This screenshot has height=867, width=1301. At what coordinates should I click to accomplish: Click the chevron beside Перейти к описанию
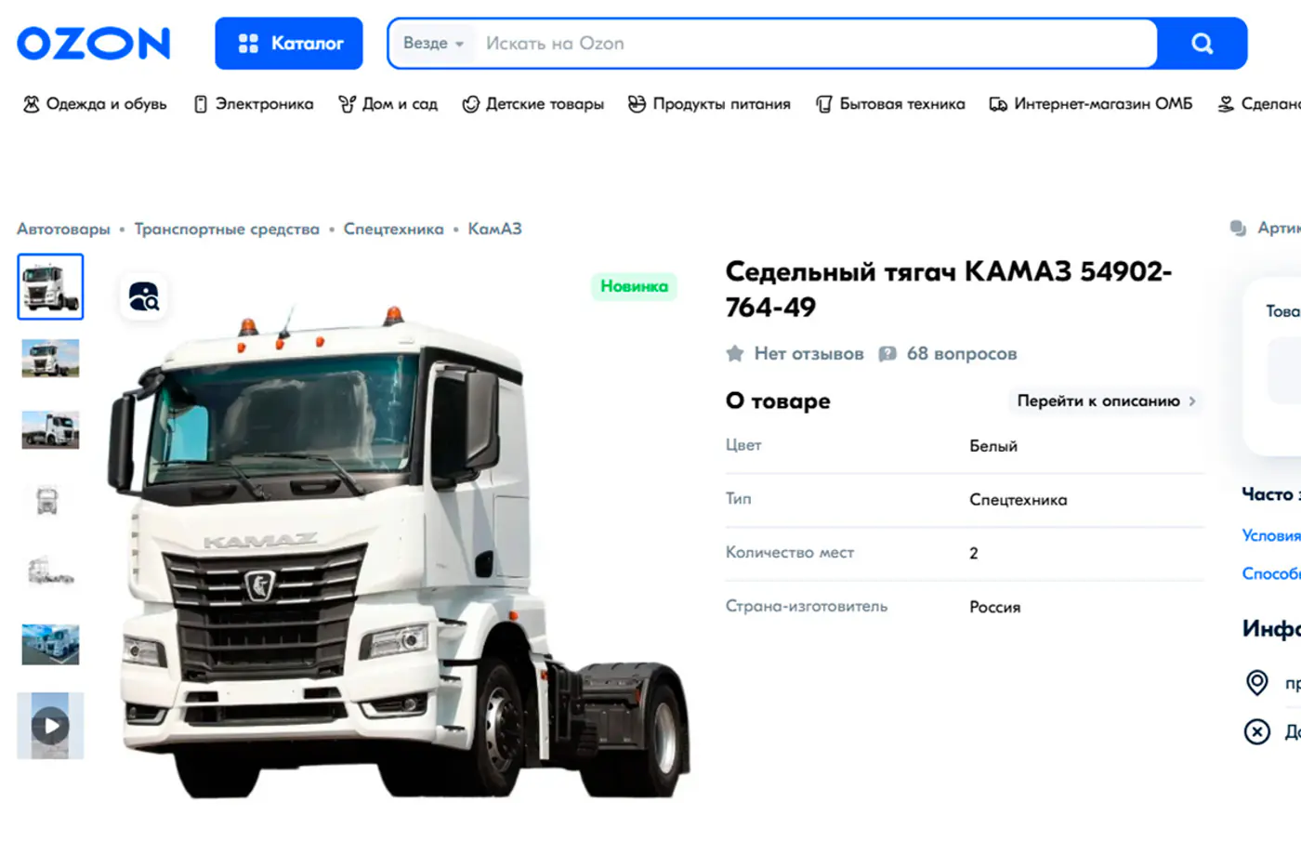pyautogui.click(x=1192, y=401)
